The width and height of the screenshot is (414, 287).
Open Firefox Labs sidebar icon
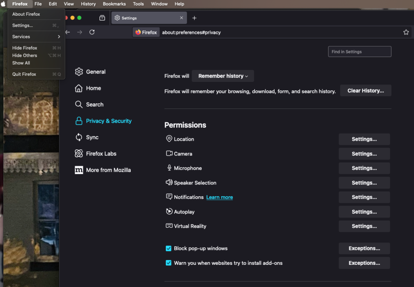(x=79, y=154)
